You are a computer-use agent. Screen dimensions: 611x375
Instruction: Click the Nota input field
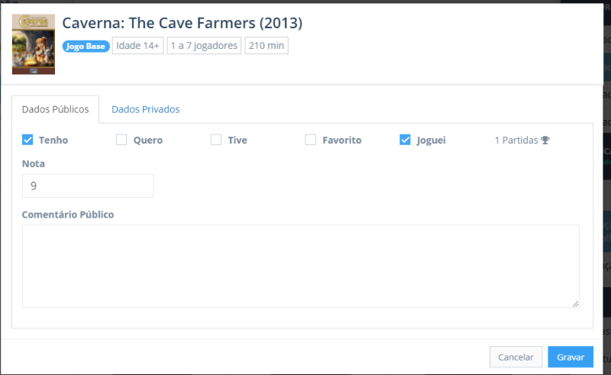point(88,186)
